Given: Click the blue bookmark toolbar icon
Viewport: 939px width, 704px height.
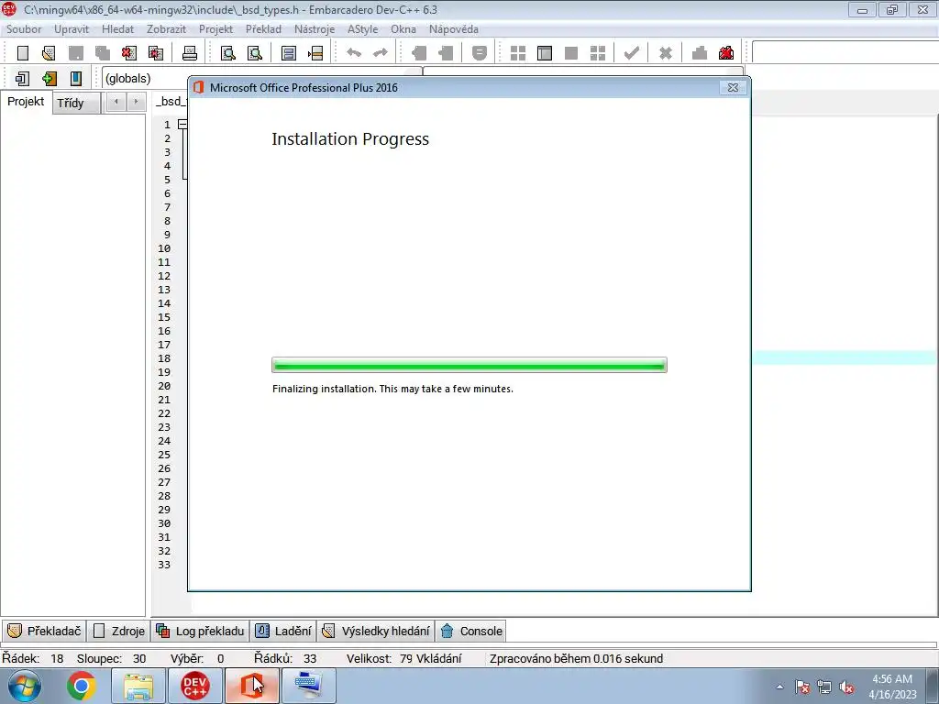Looking at the screenshot, I should click(76, 79).
